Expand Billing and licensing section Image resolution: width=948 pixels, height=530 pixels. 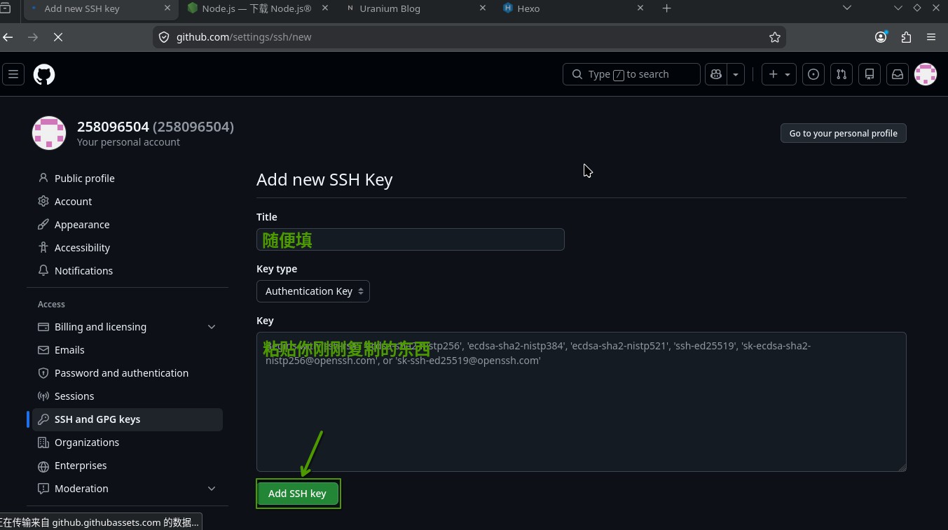[x=128, y=327]
